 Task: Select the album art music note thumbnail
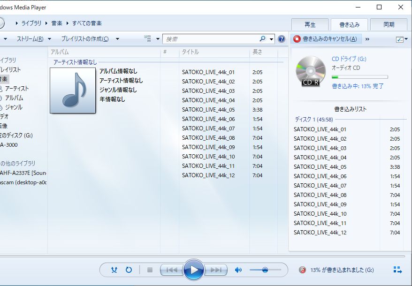[73, 90]
